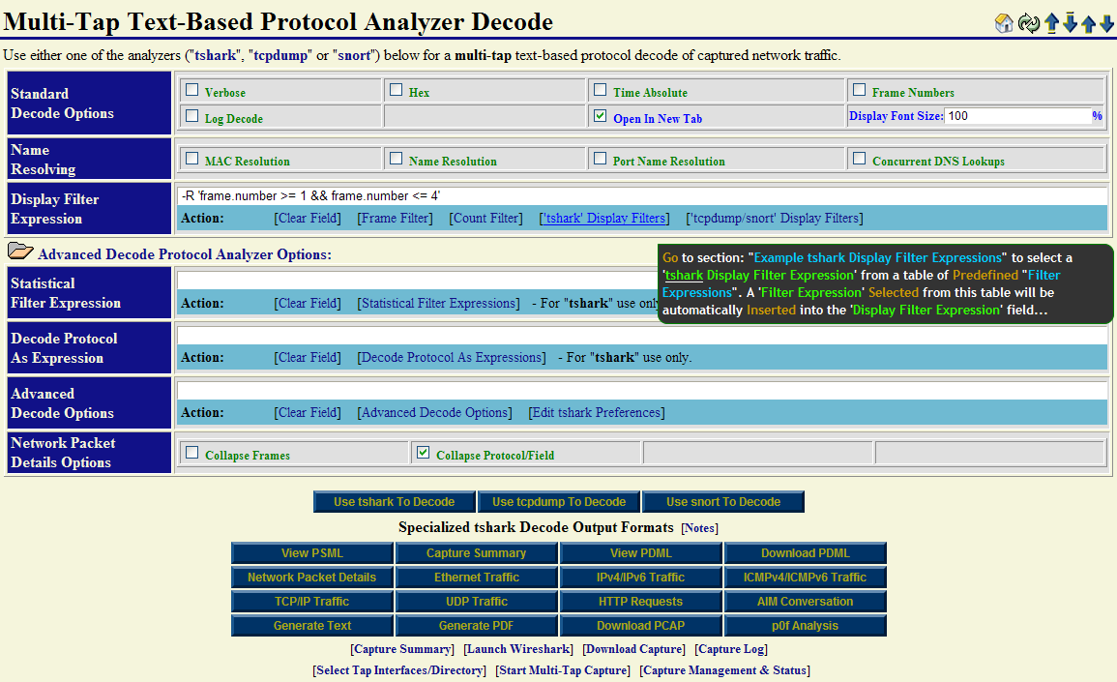This screenshot has height=682, width=1117.
Task: Enable Port Name Resolution
Action: coord(600,159)
